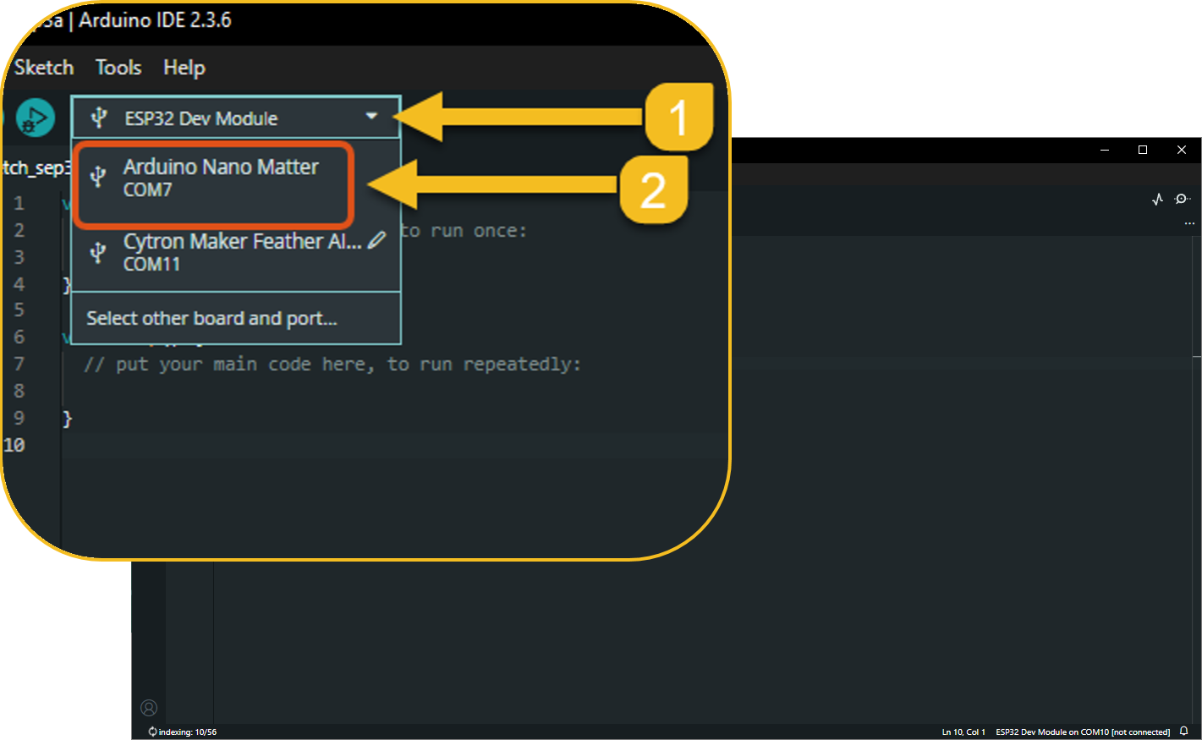Image resolution: width=1202 pixels, height=740 pixels.
Task: Click the Ln 10, Col 1 status indicator
Action: pos(963,732)
